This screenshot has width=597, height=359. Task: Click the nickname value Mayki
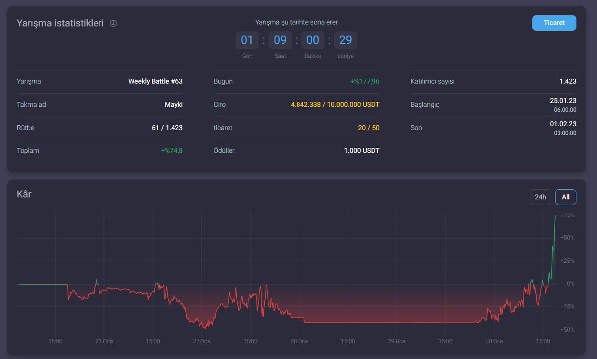(x=174, y=105)
